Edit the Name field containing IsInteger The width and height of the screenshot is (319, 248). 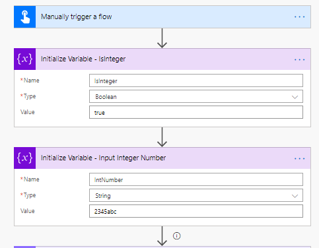[x=196, y=80]
